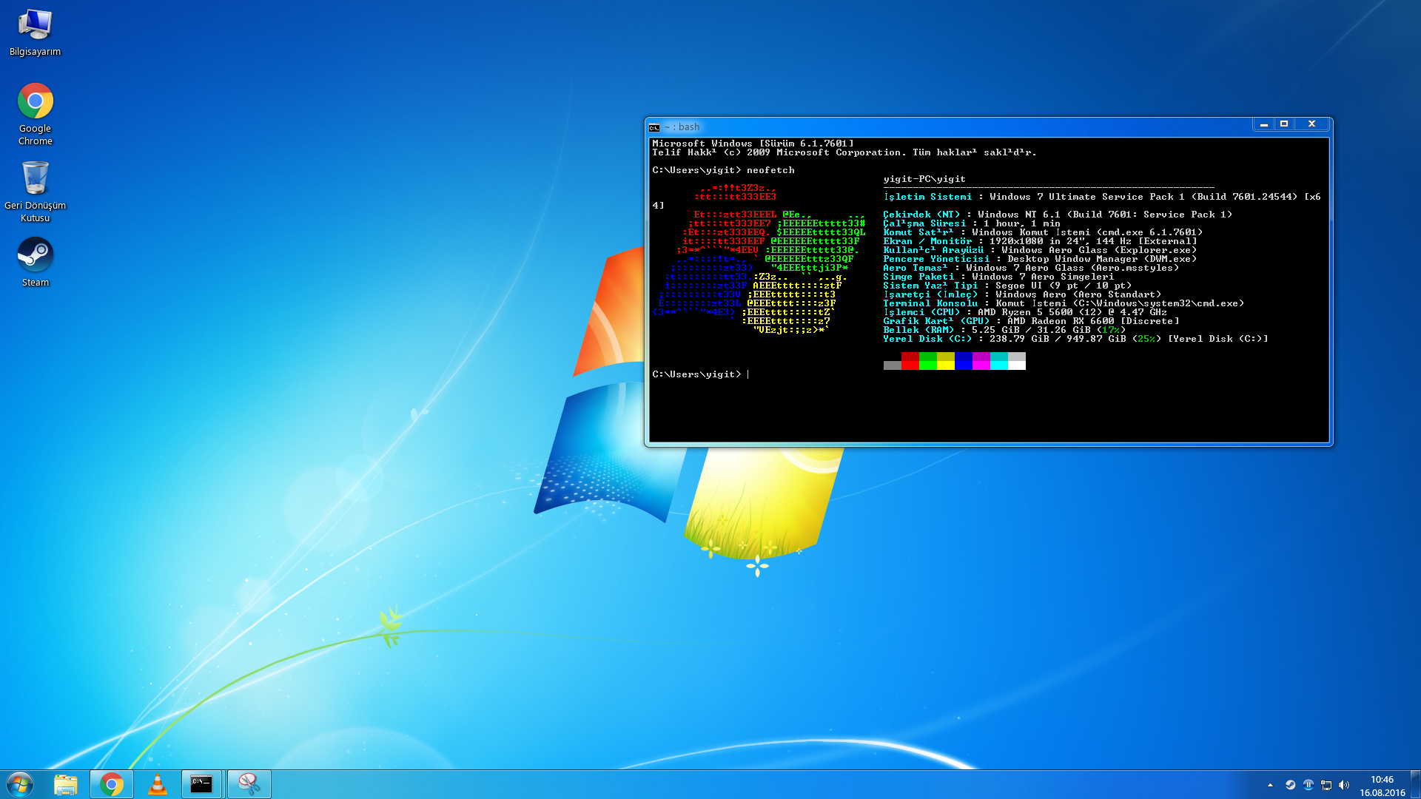1421x799 pixels.
Task: Click the 'Çekirdek (NT)' line
Action: [x=1058, y=215]
